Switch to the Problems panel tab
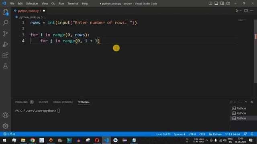The height and width of the screenshot is (144, 257). (21, 102)
